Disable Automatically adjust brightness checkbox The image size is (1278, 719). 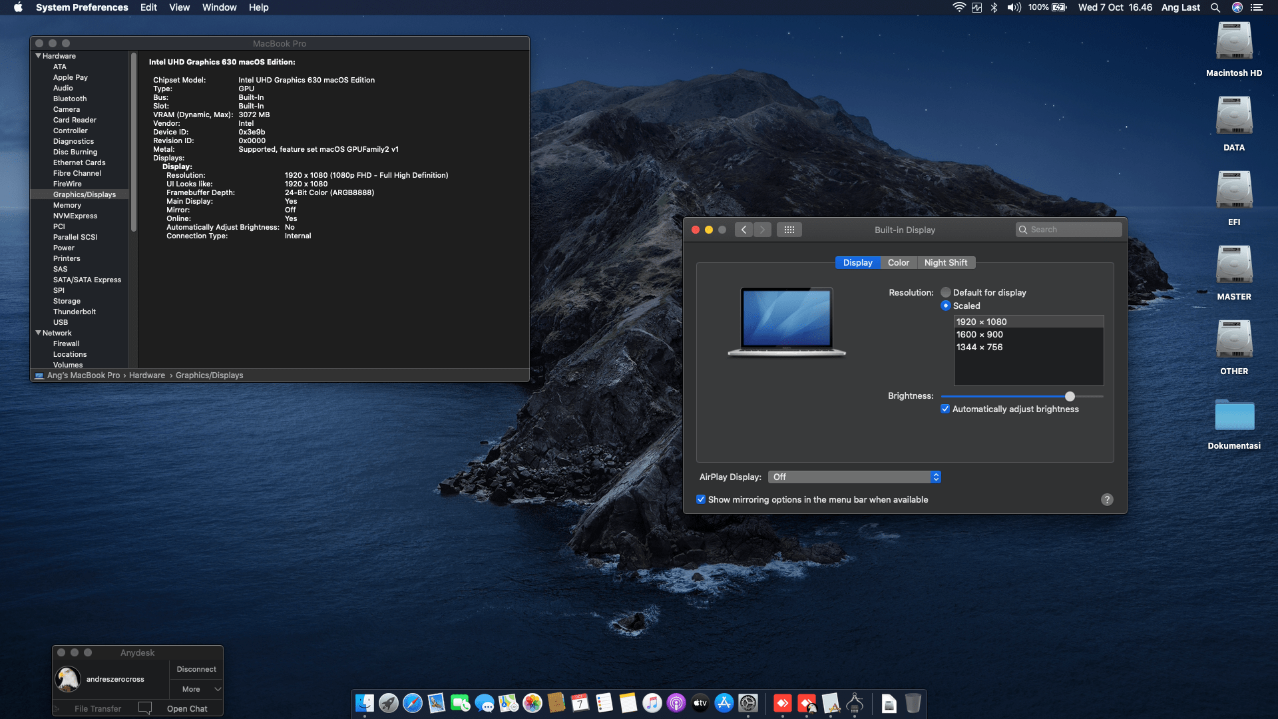pyautogui.click(x=945, y=409)
